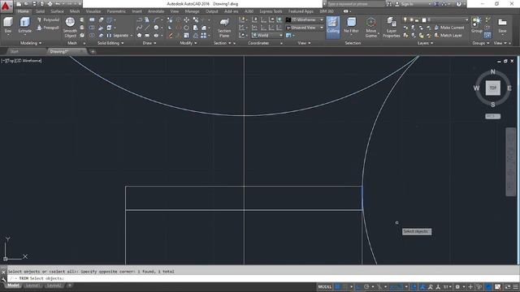Click Match Layer button

448,35
